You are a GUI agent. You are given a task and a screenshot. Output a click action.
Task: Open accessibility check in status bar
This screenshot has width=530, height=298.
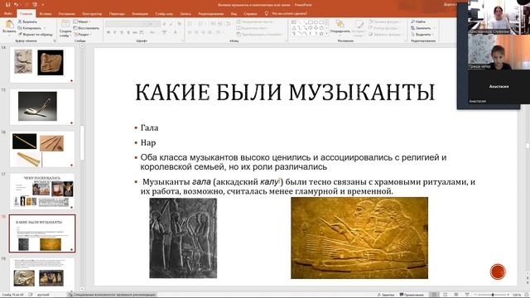[x=112, y=295]
